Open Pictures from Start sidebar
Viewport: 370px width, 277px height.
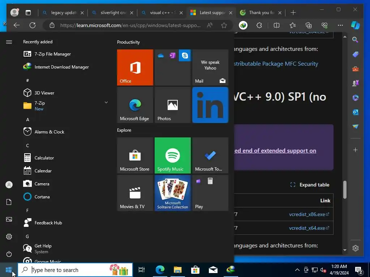[9, 219]
